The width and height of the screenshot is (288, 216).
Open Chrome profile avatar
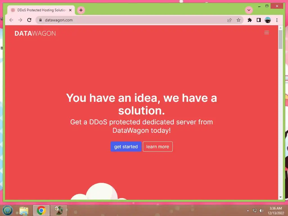pyautogui.click(x=268, y=20)
